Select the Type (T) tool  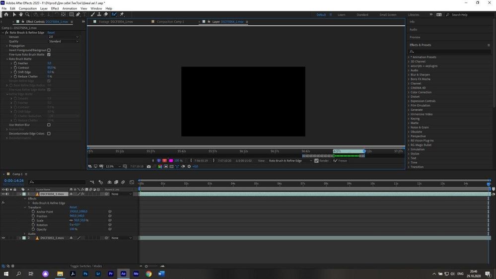(x=85, y=14)
